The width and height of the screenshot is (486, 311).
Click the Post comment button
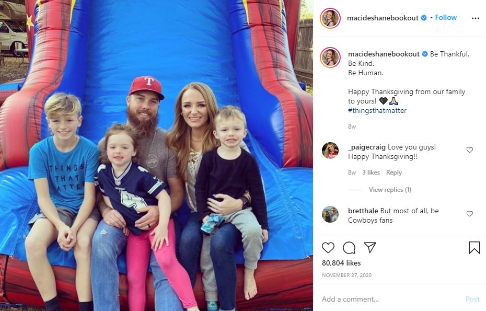point(472,299)
